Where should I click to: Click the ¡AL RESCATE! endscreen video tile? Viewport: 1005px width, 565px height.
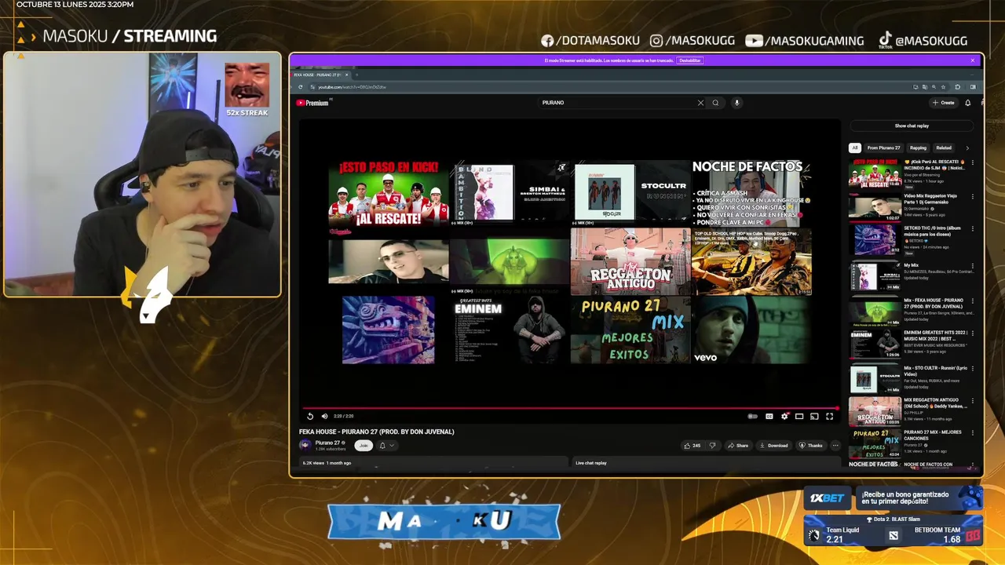click(x=388, y=193)
